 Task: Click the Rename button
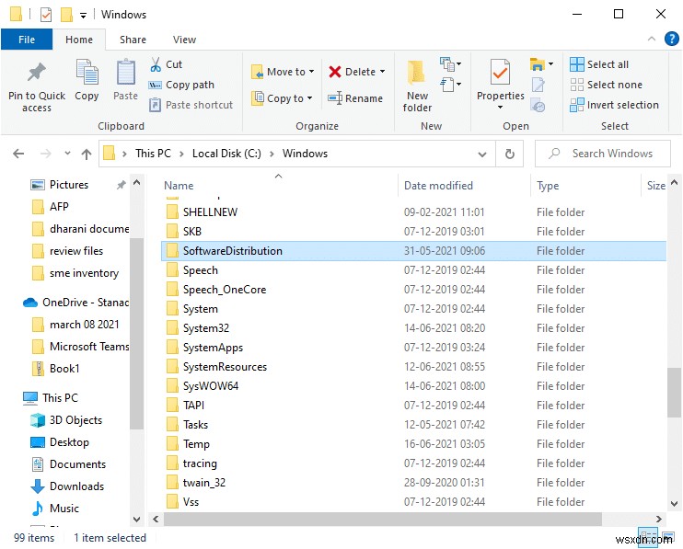click(355, 98)
